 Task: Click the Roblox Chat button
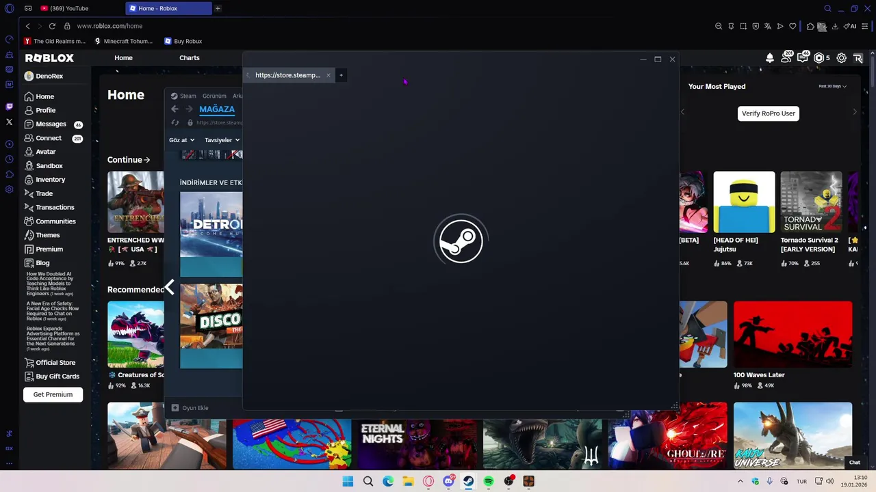coord(855,463)
